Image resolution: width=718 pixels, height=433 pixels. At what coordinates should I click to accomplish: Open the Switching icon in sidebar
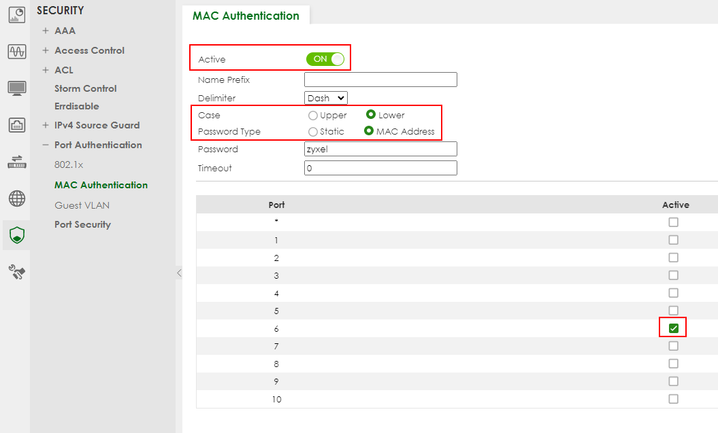tap(16, 162)
